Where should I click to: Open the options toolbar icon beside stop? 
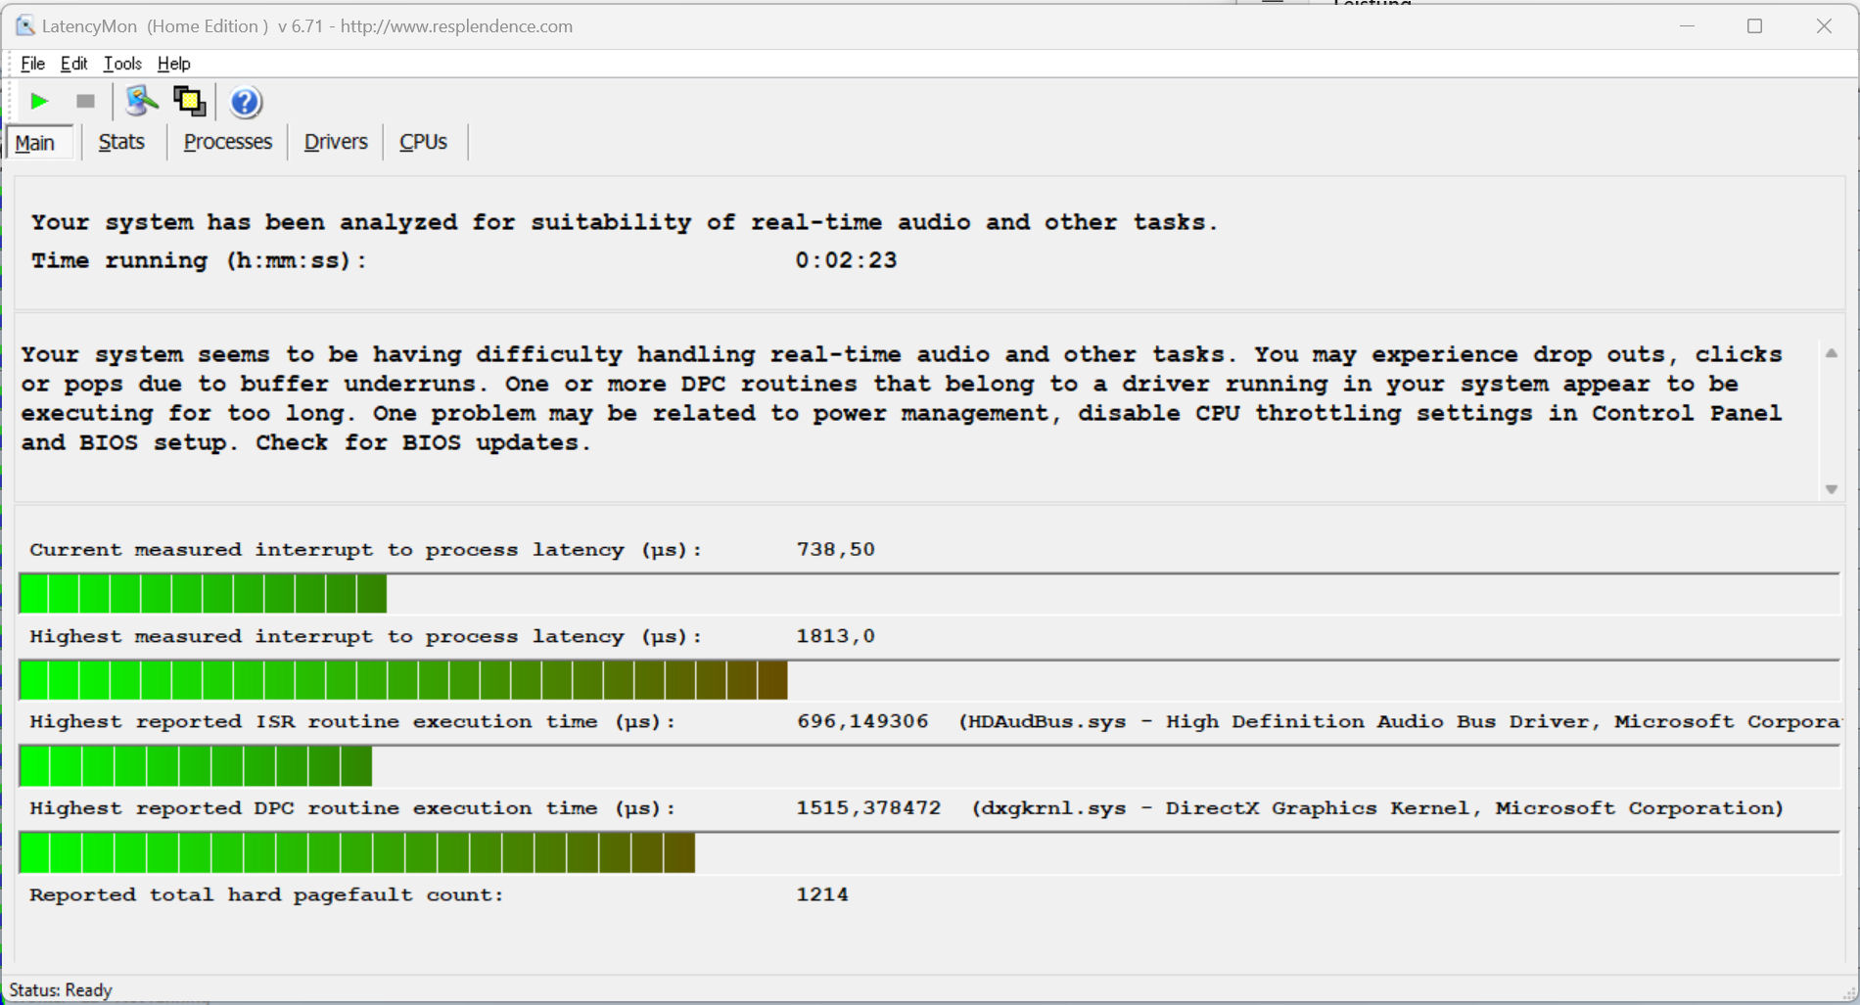click(142, 101)
